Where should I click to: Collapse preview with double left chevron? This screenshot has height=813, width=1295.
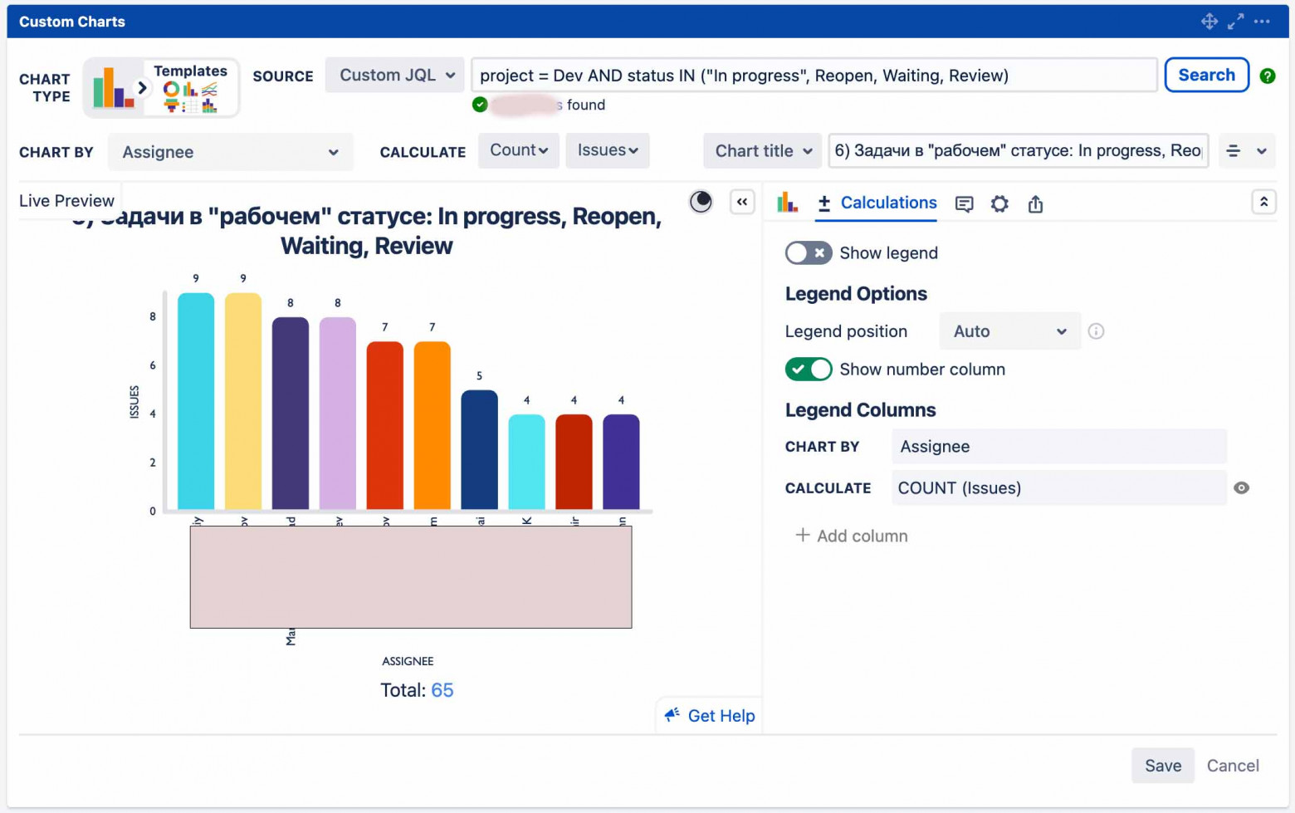click(741, 202)
